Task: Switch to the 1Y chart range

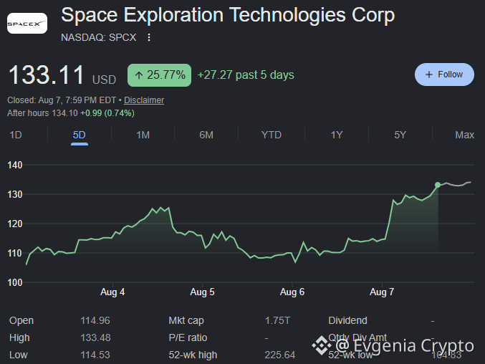Action: point(337,135)
